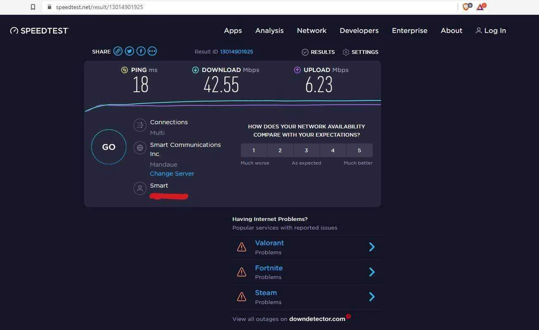Click the downdetector red alert badge

[x=348, y=316]
